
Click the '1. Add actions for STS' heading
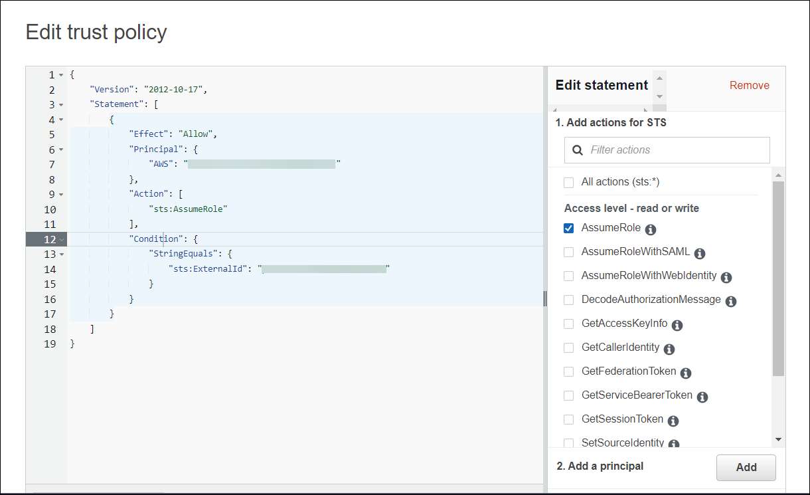pyautogui.click(x=611, y=122)
